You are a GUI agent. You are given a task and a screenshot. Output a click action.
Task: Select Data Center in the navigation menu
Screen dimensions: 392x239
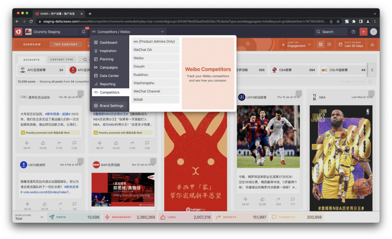[x=110, y=76]
